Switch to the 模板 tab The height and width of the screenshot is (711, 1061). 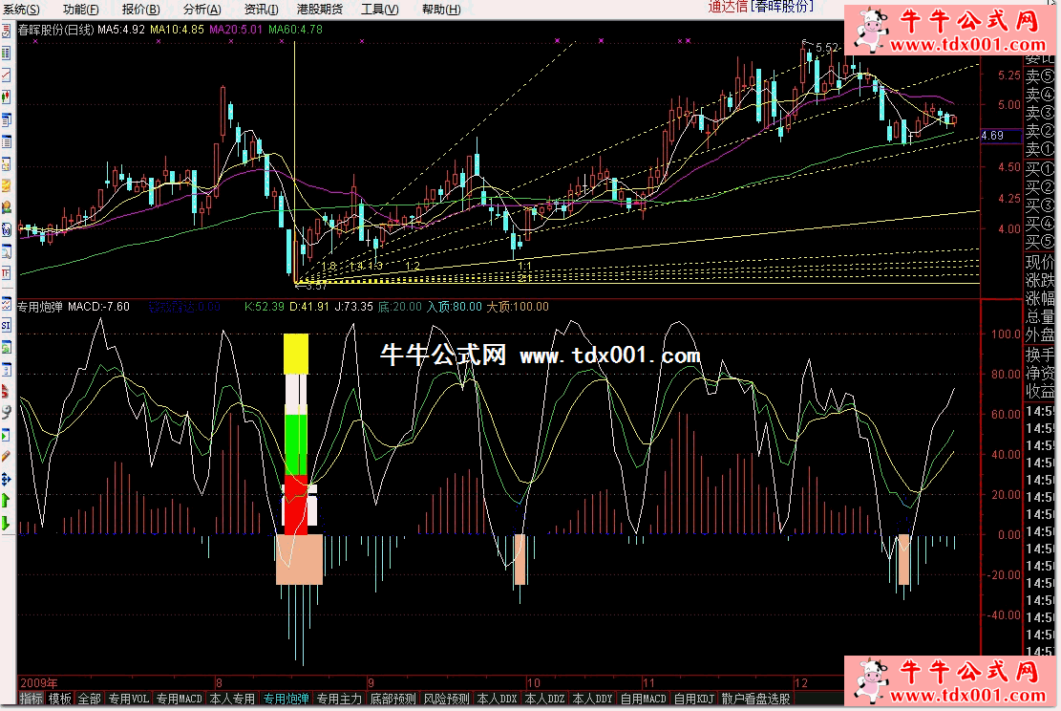click(59, 699)
